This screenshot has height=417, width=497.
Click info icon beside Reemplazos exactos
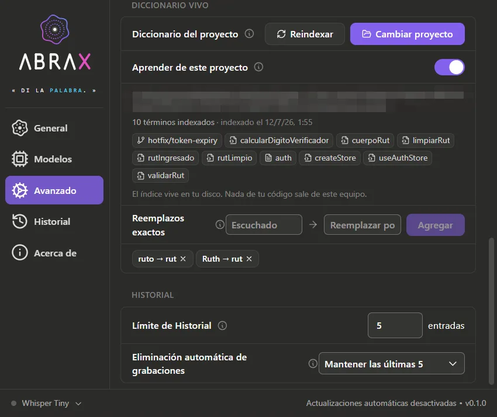220,225
